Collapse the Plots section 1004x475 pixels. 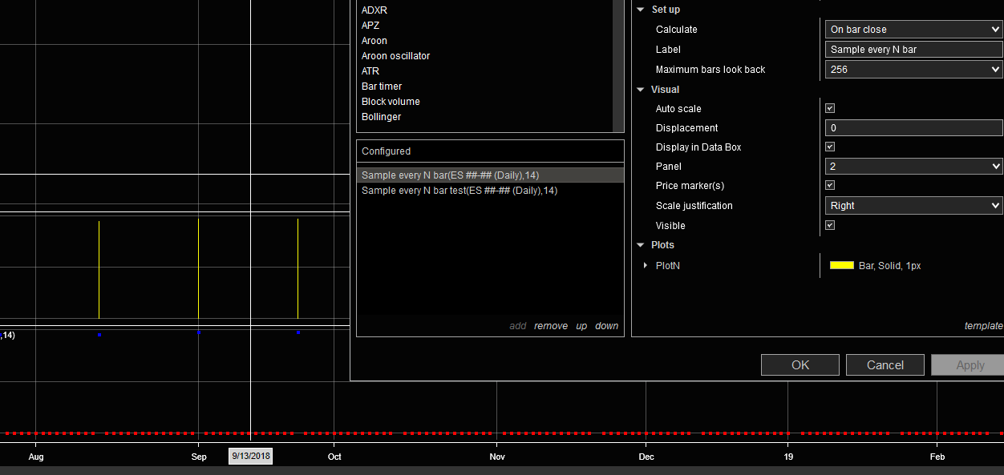tap(641, 245)
